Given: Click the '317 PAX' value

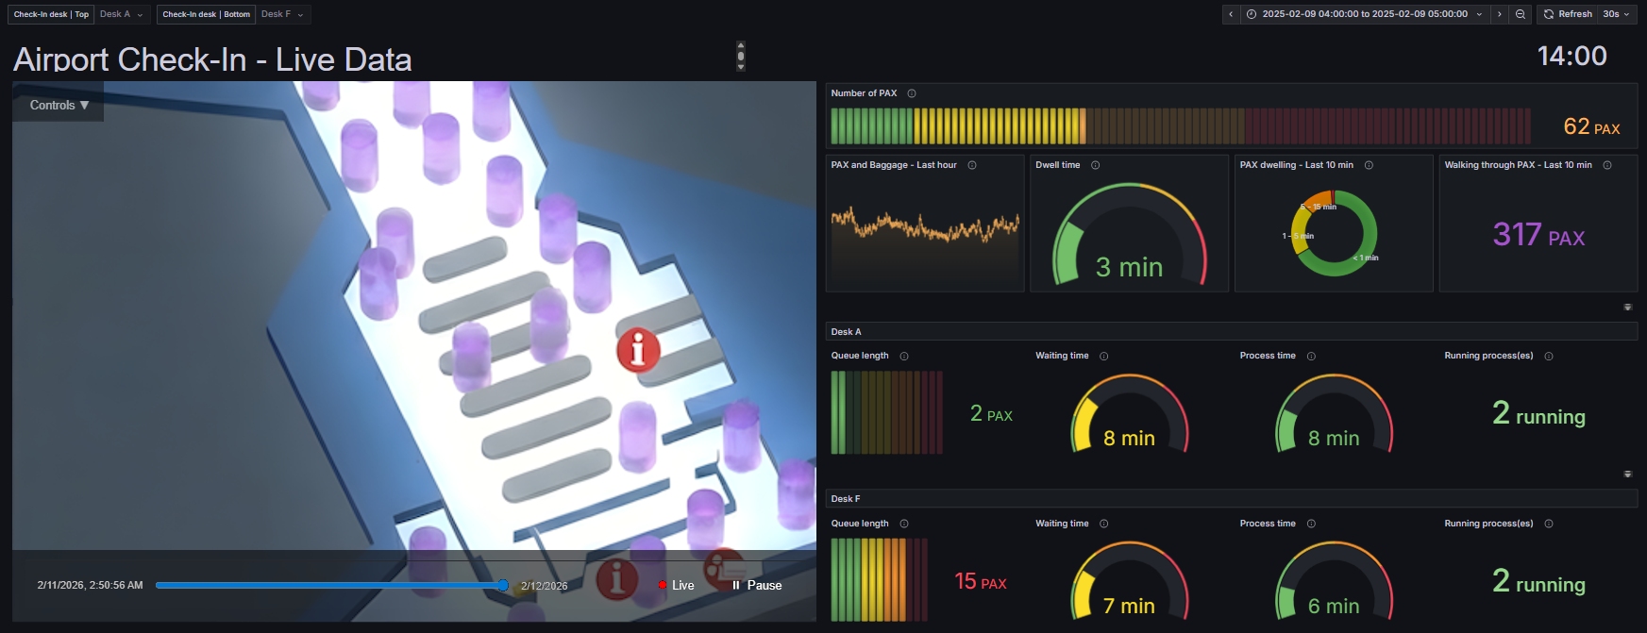Looking at the screenshot, I should pos(1538,234).
